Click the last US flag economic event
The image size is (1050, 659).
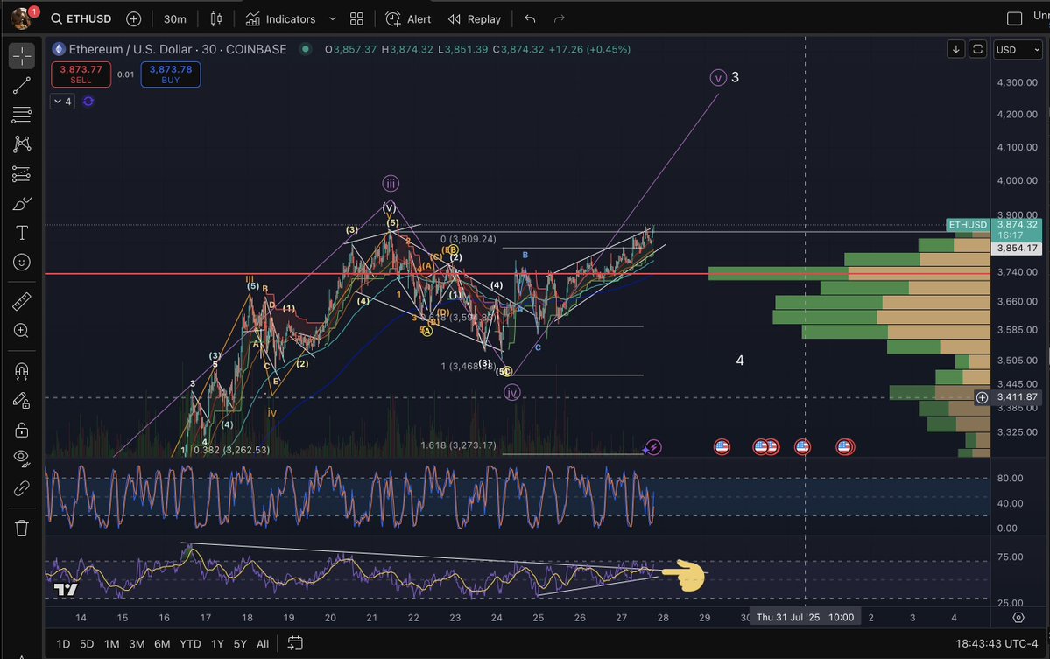coord(845,447)
